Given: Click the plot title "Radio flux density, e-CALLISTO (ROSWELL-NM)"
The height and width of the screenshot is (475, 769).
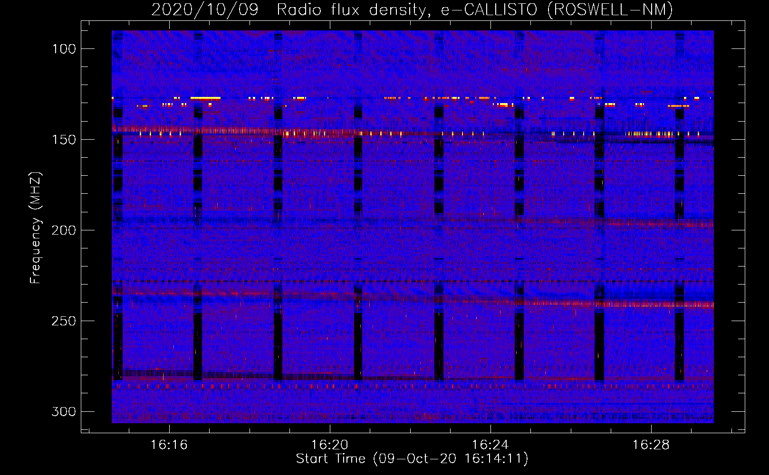Looking at the screenshot, I should (475, 9).
